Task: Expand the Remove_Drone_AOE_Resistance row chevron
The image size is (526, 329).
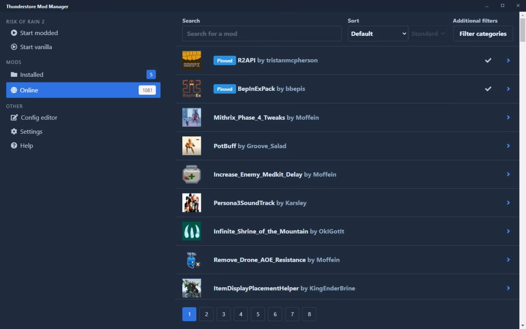Action: (508, 260)
